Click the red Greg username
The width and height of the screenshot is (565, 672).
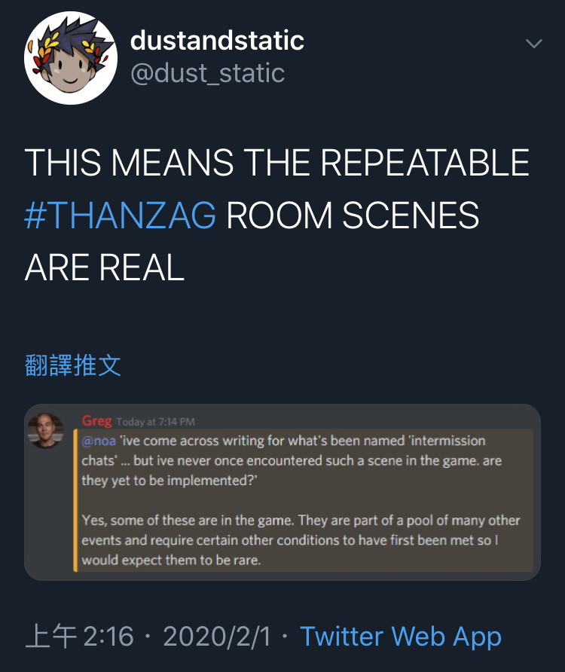point(97,421)
